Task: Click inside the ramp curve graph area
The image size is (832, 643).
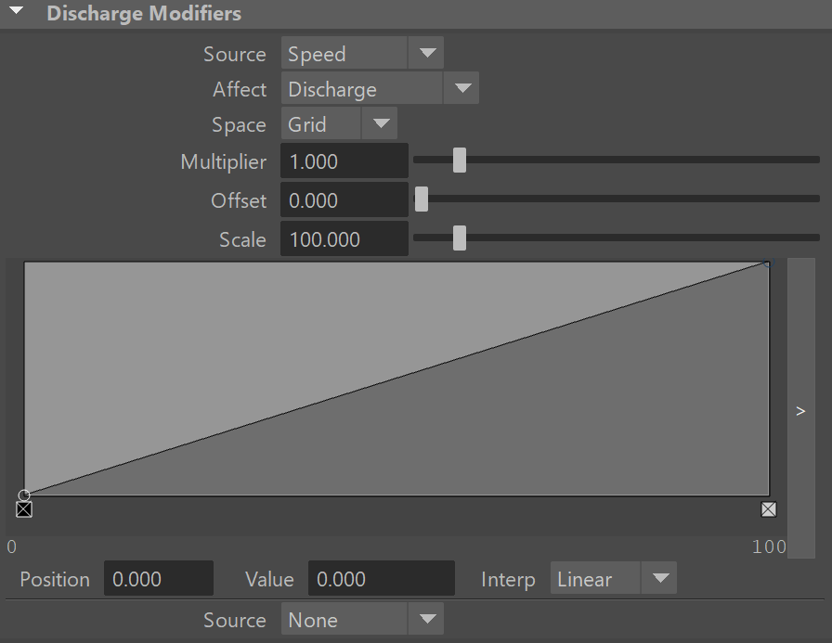Action: [x=396, y=379]
